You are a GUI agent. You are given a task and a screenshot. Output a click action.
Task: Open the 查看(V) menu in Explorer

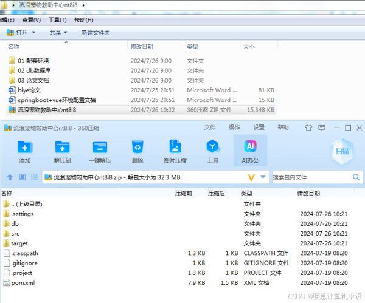[x=32, y=20]
